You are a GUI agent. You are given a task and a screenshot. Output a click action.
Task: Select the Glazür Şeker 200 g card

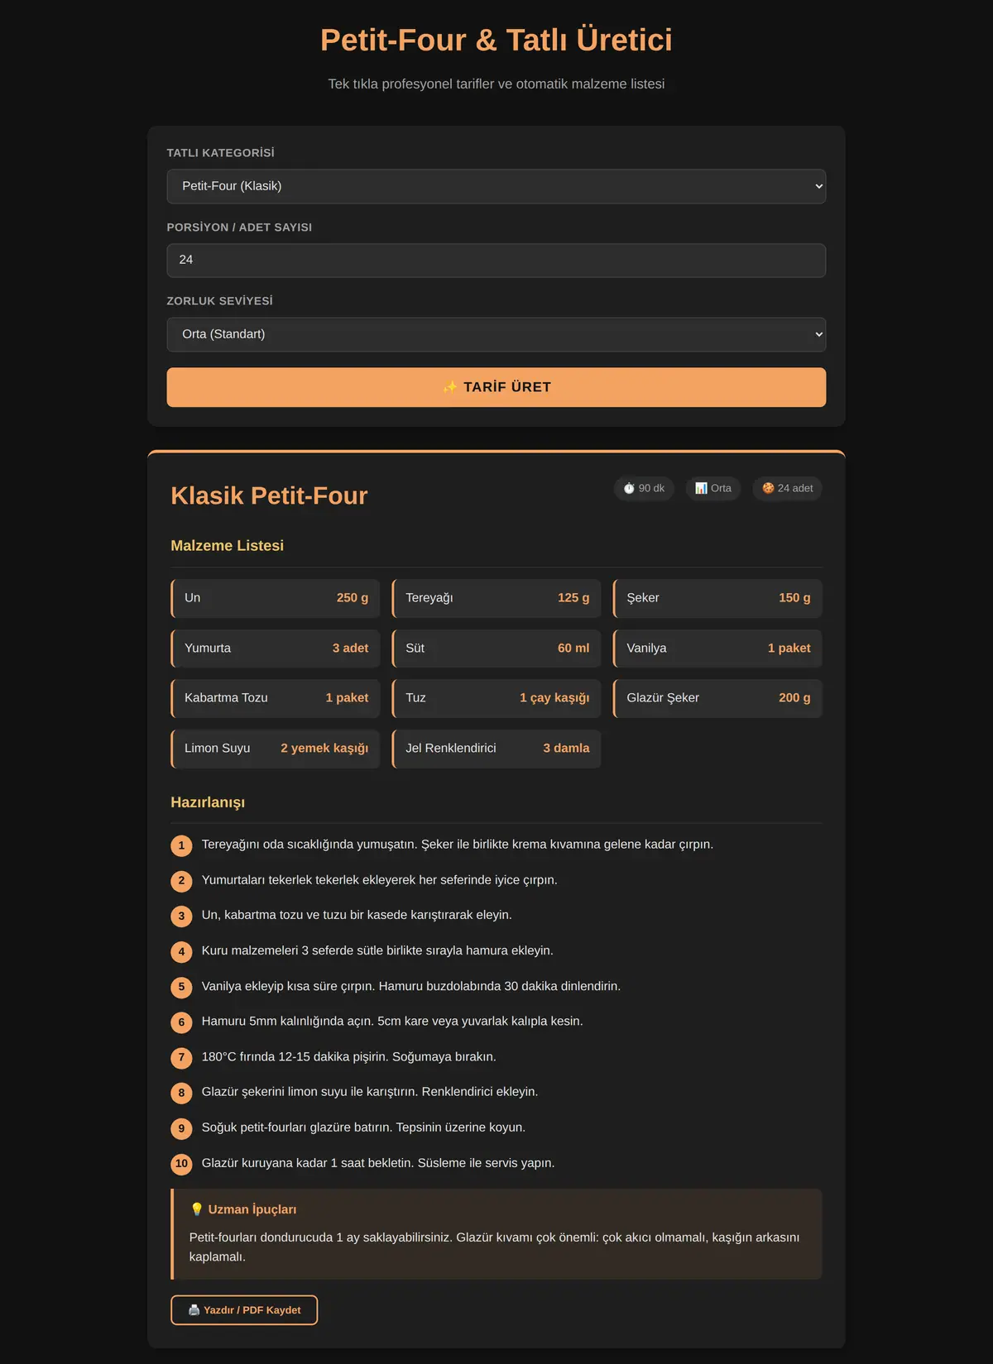coord(717,698)
